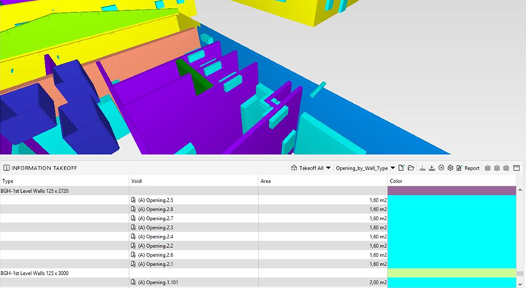Click the document icon beside Opening.2.6
Image resolution: width=526 pixels, height=288 pixels.
click(x=133, y=255)
